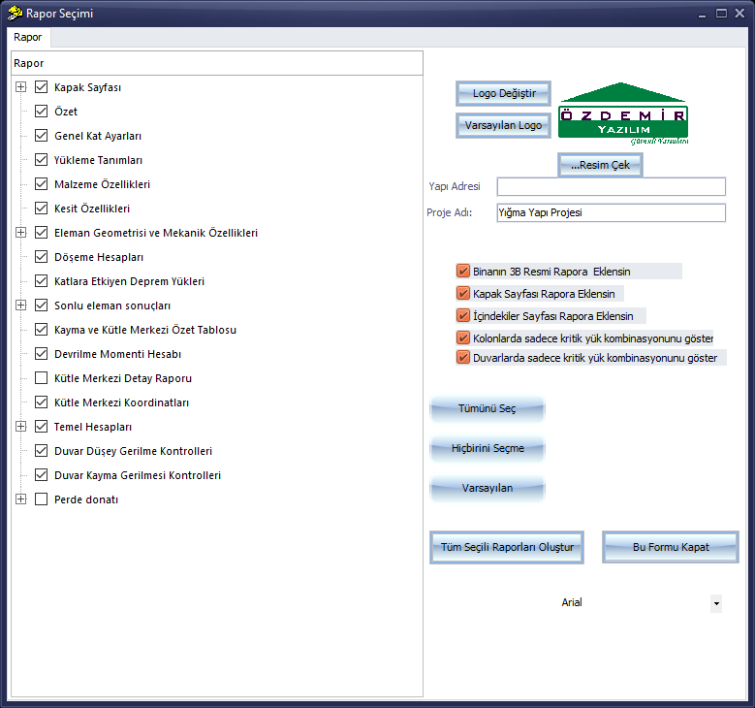
Task: Uncheck the Özet checkbox
Action: point(42,112)
